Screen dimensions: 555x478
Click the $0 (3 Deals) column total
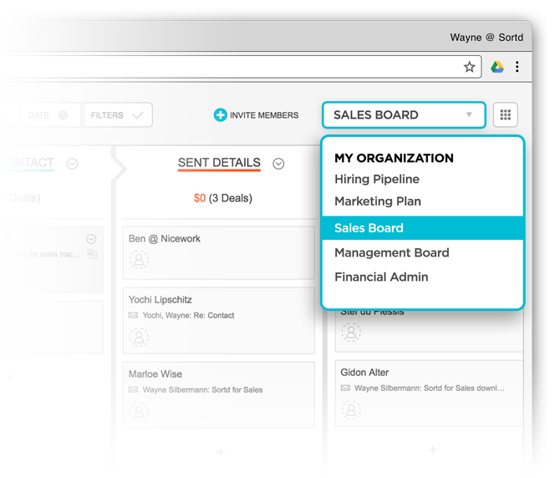point(223,198)
